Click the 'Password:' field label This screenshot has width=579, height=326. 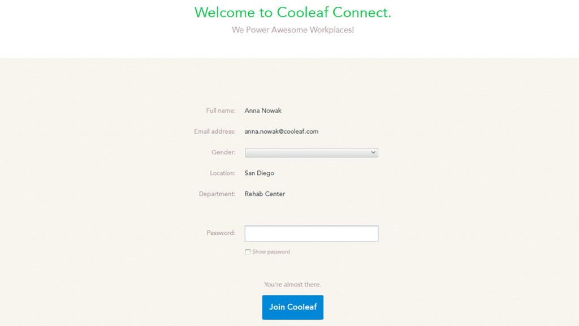pyautogui.click(x=221, y=233)
